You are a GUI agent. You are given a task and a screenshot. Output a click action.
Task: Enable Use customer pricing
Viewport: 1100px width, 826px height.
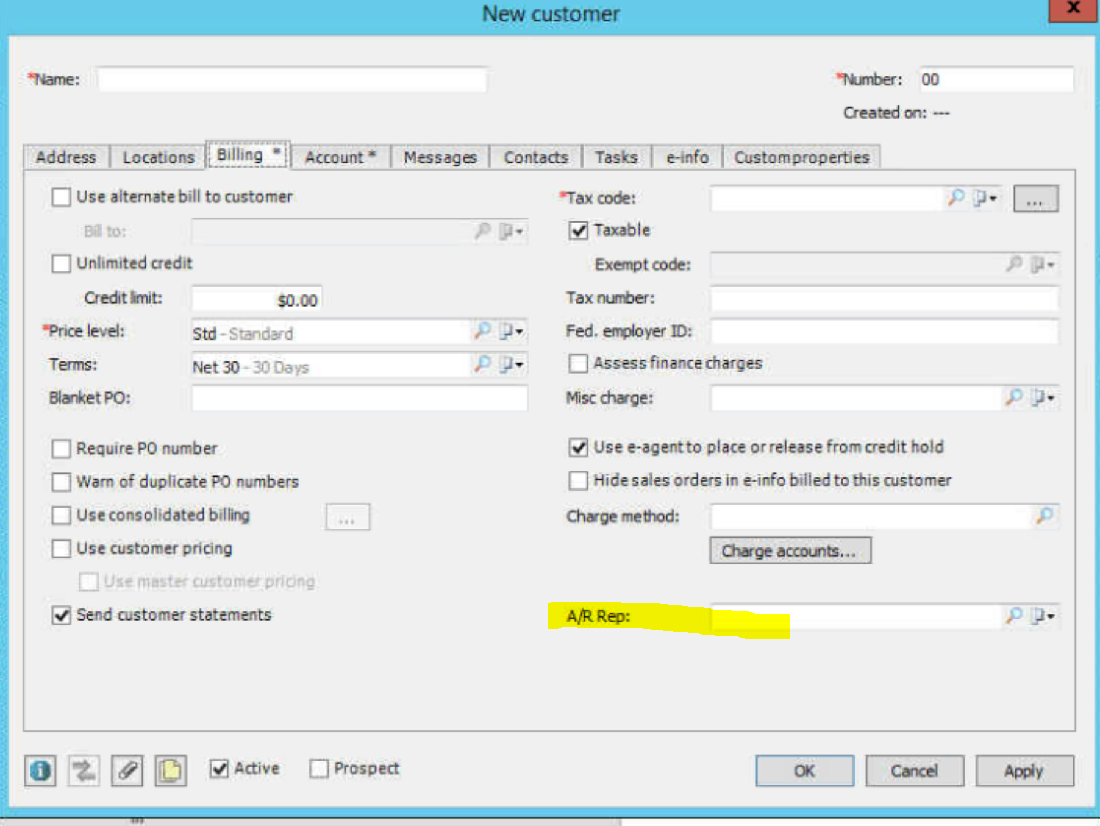[x=61, y=548]
